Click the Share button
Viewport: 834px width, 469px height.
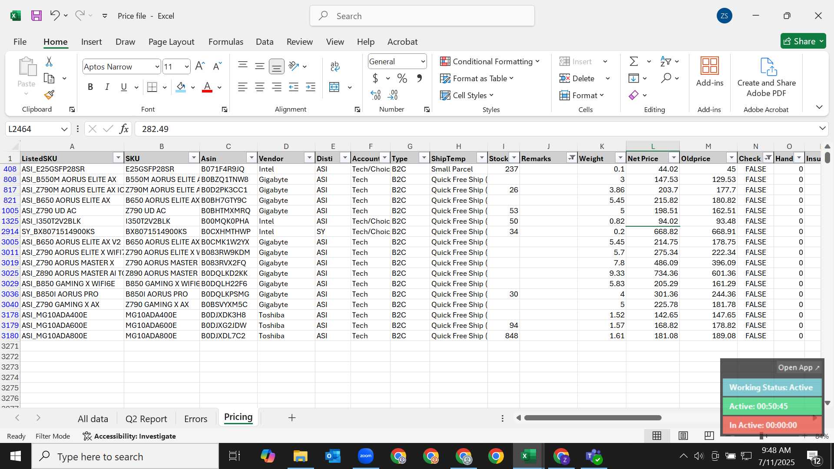(803, 41)
